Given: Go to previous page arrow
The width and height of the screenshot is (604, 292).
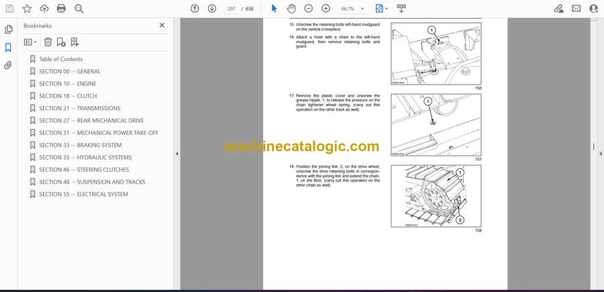Looking at the screenshot, I should point(195,9).
